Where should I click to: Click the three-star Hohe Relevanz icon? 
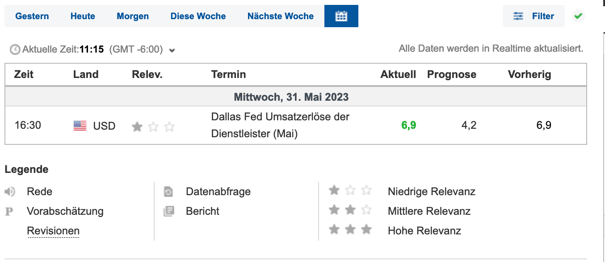350,230
